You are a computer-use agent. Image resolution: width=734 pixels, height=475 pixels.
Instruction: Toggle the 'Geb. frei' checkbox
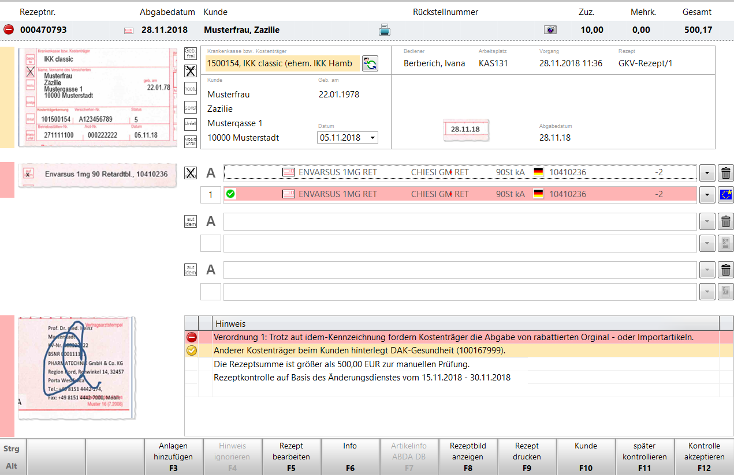[190, 54]
